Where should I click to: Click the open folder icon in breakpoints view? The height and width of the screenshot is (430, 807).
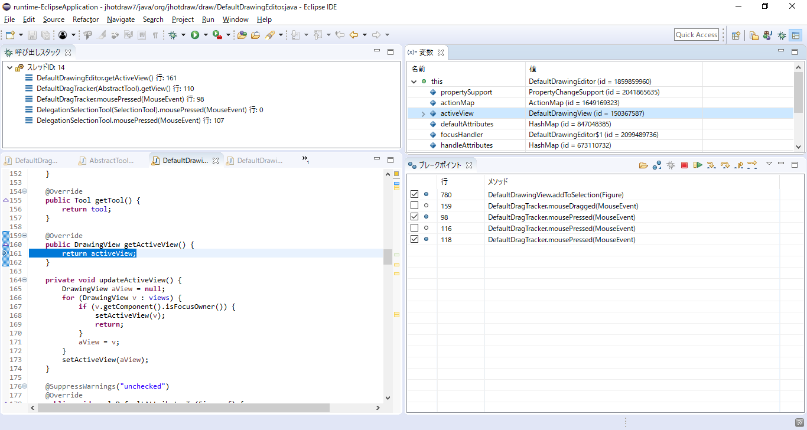[643, 165]
